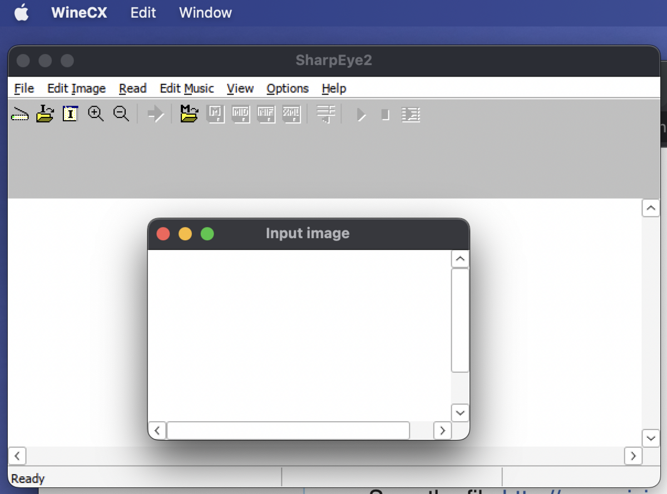The height and width of the screenshot is (494, 667).
Task: Click the image info icon
Action: click(70, 114)
